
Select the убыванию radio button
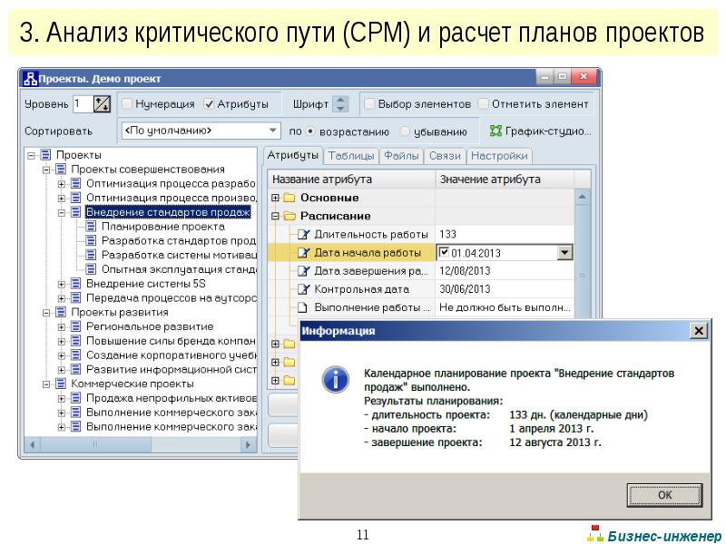point(406,131)
